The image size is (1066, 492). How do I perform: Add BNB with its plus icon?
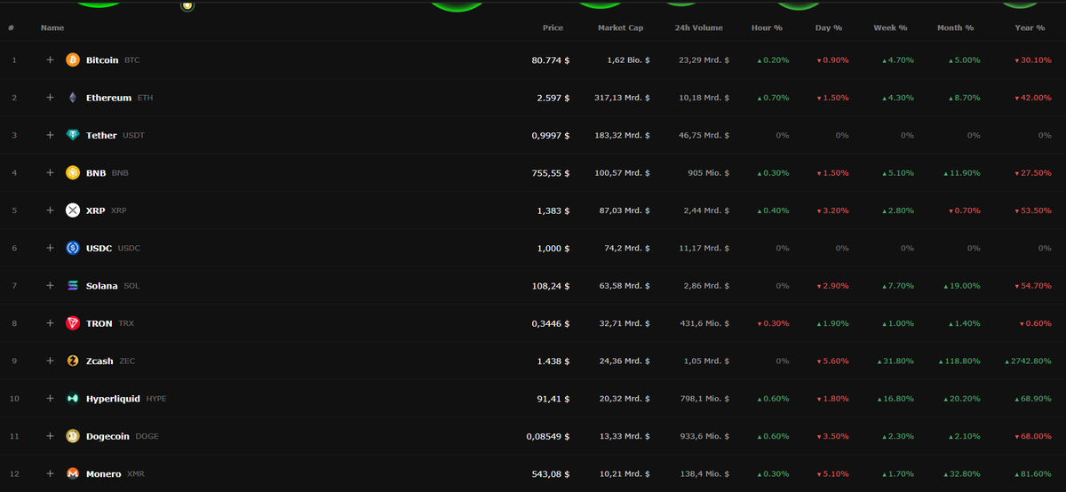tap(50, 173)
